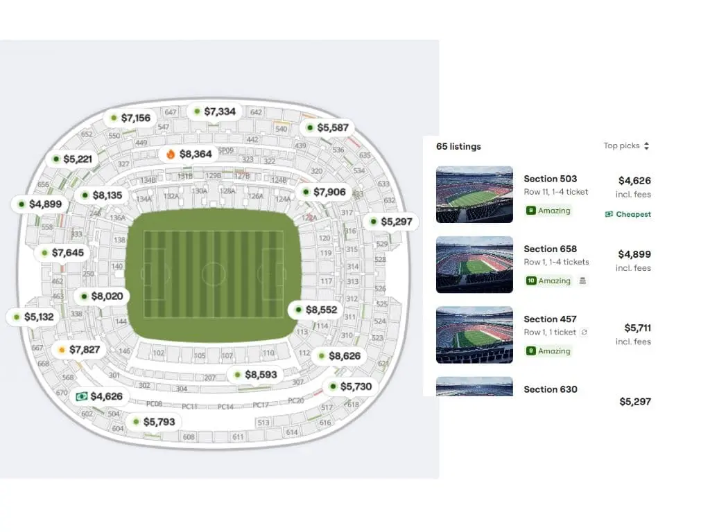Select the $8,552 price marker on map
Image resolution: width=710 pixels, height=532 pixels.
pos(316,310)
